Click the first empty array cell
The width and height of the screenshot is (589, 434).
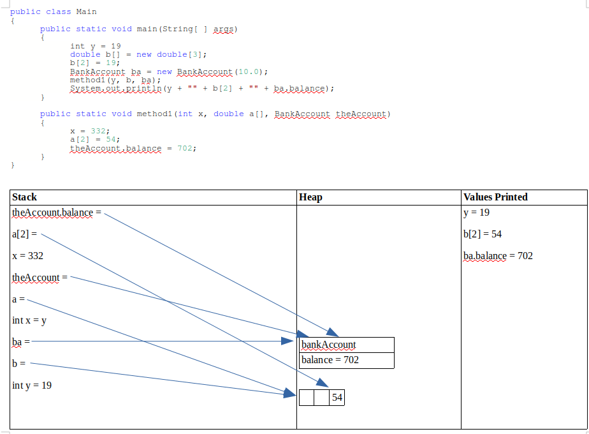pos(307,398)
